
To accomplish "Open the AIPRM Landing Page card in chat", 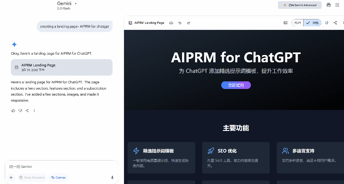I will click(x=62, y=67).
